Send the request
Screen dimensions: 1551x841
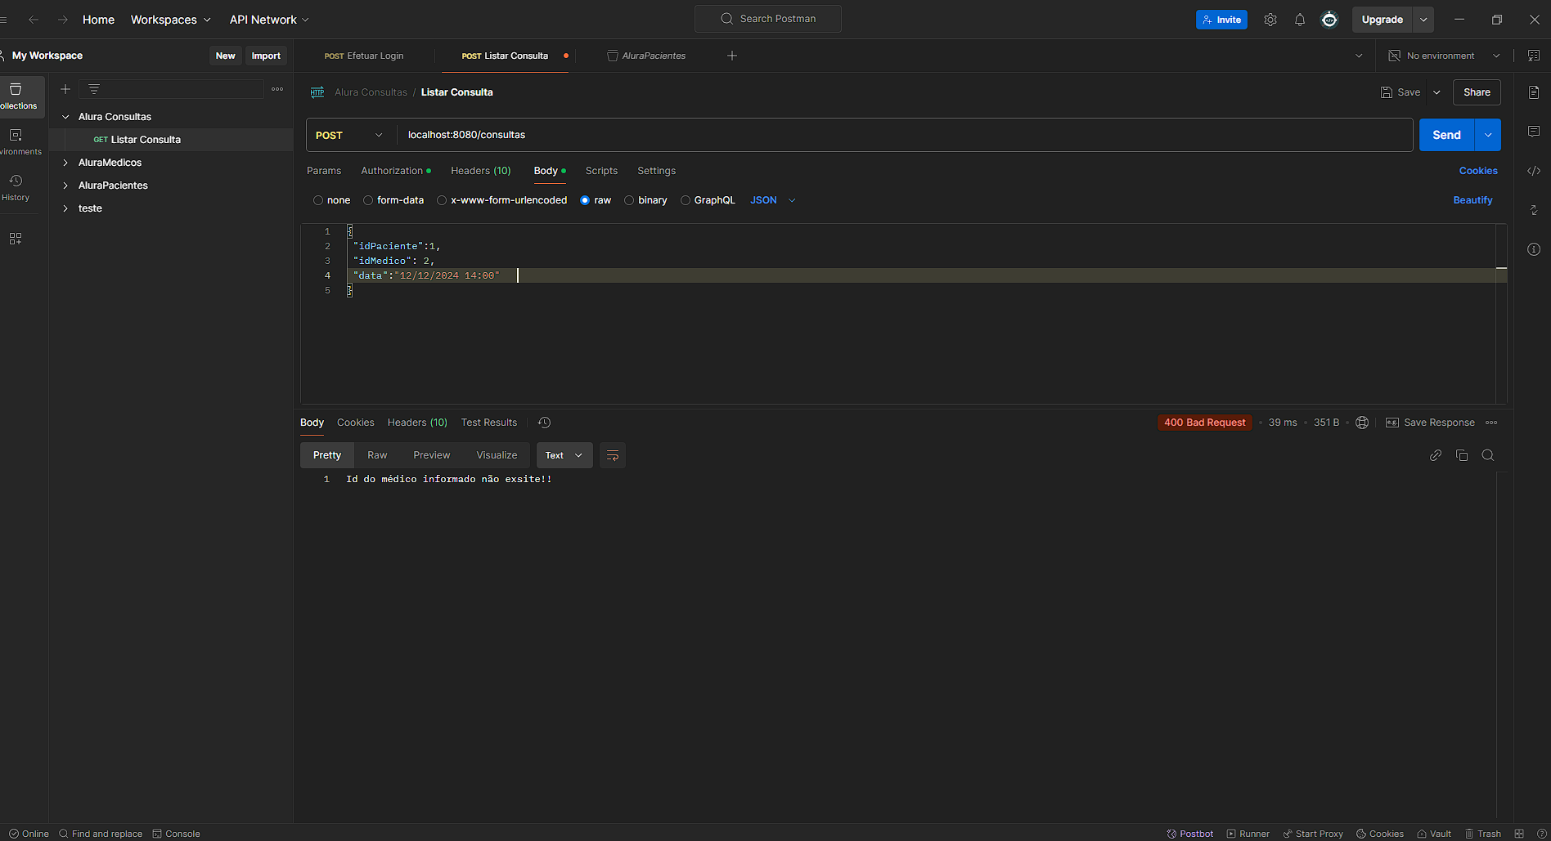[1446, 135]
